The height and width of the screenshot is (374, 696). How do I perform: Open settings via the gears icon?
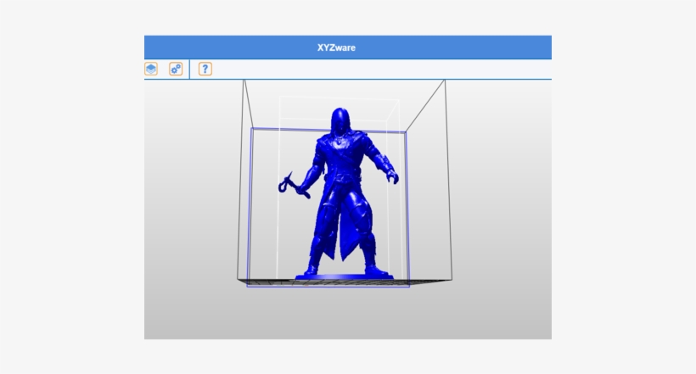176,69
